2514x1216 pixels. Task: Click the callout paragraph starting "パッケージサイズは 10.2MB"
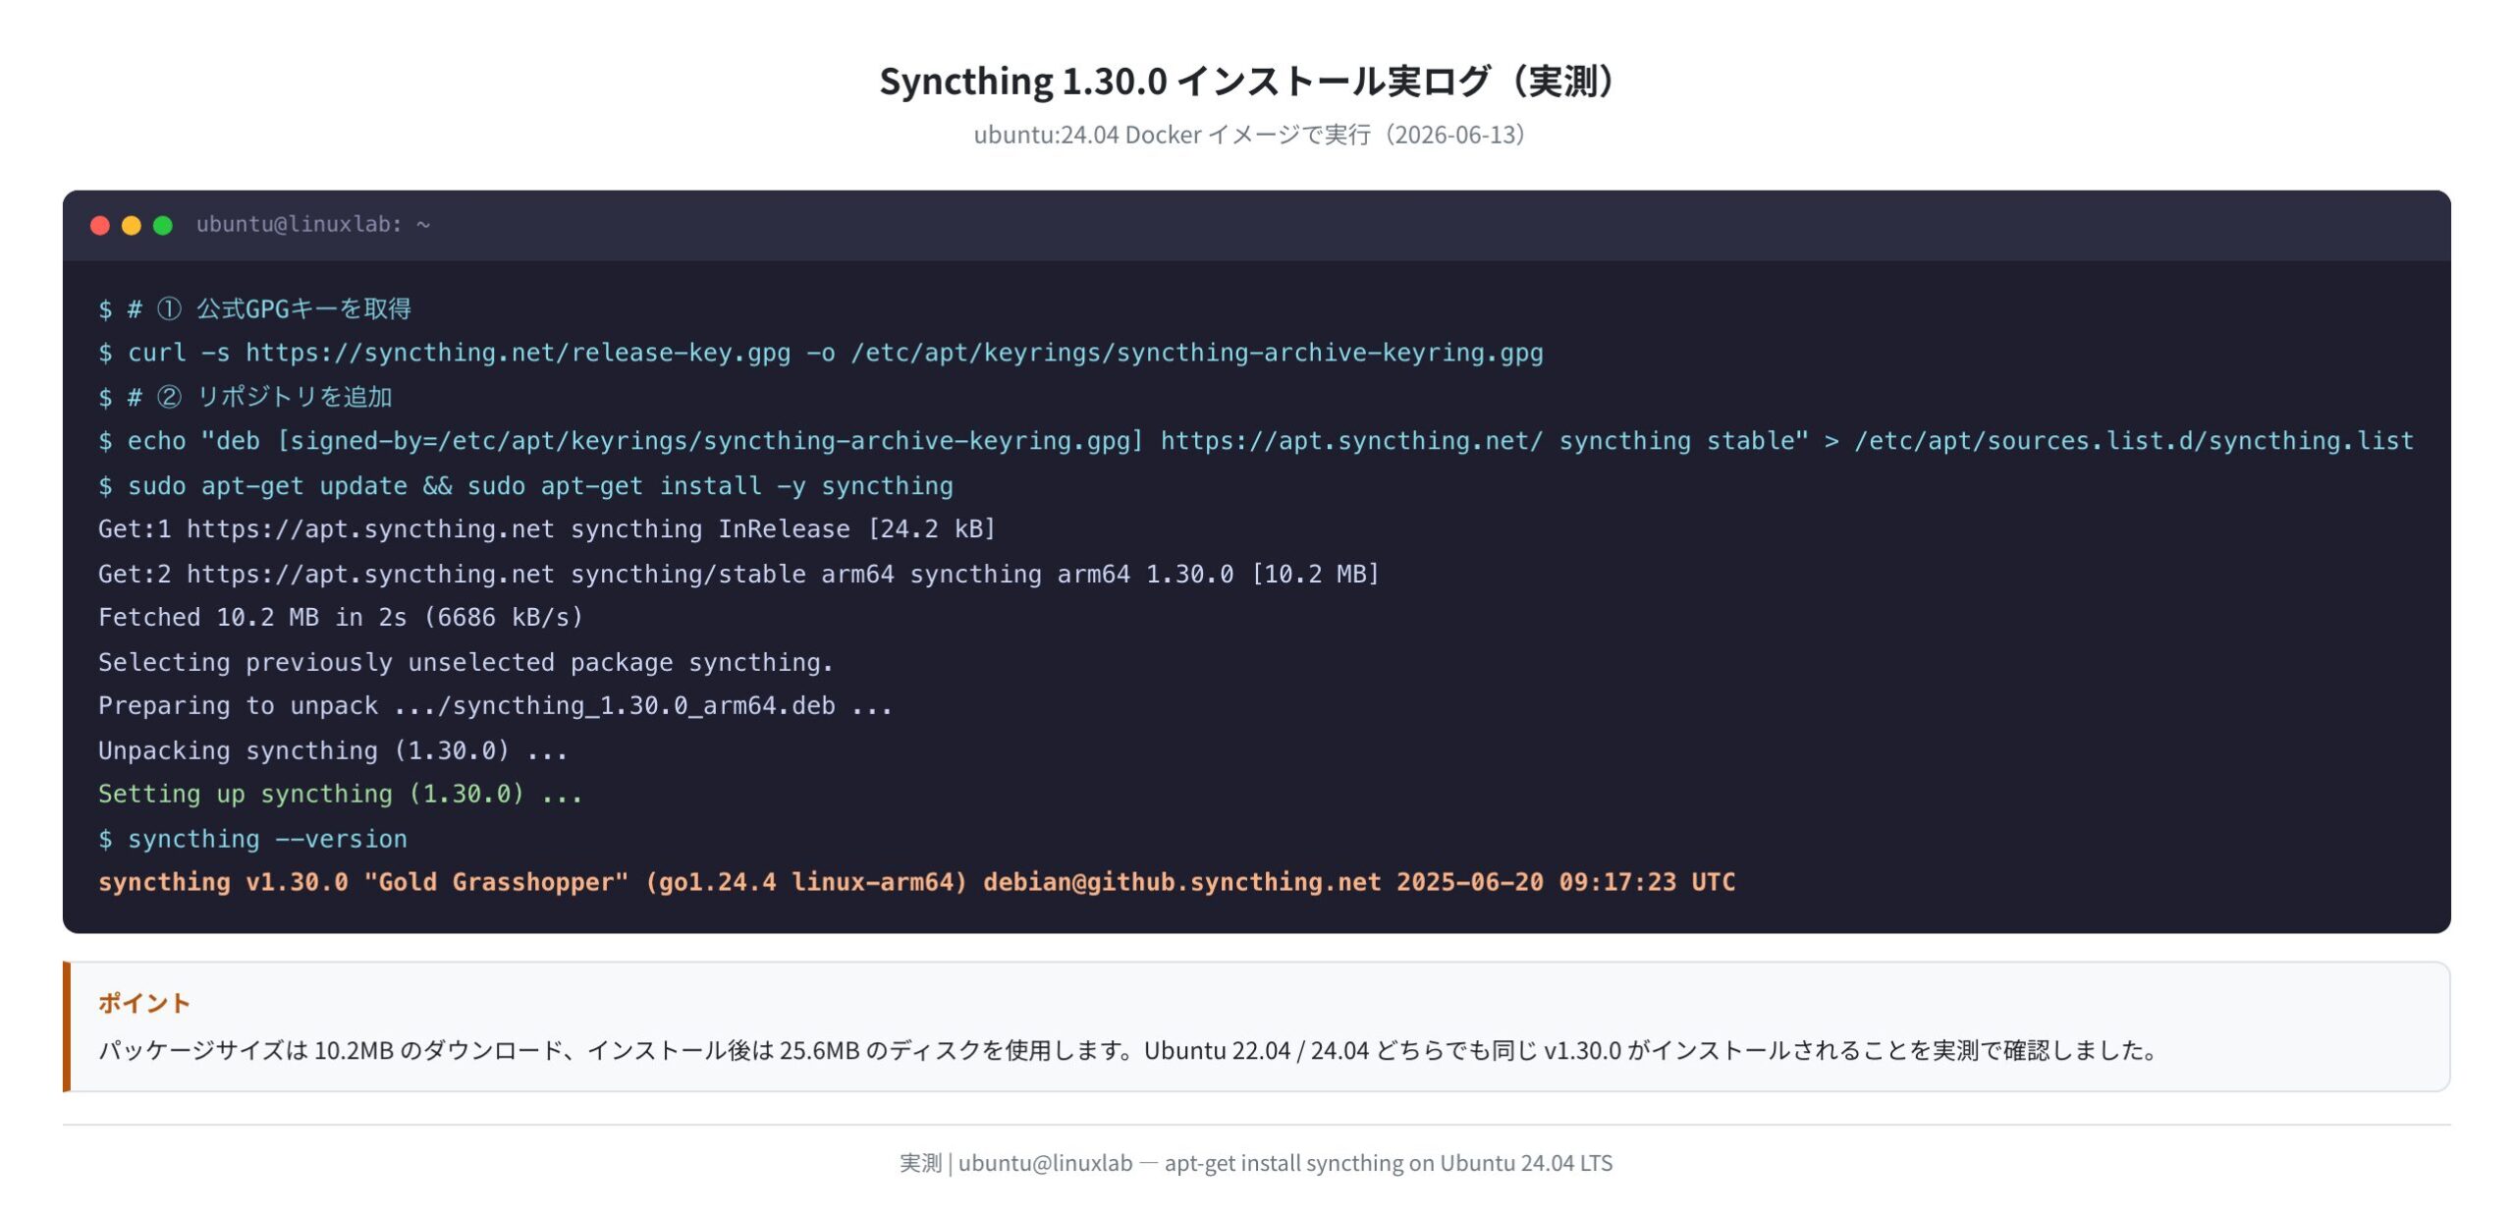[1129, 1050]
